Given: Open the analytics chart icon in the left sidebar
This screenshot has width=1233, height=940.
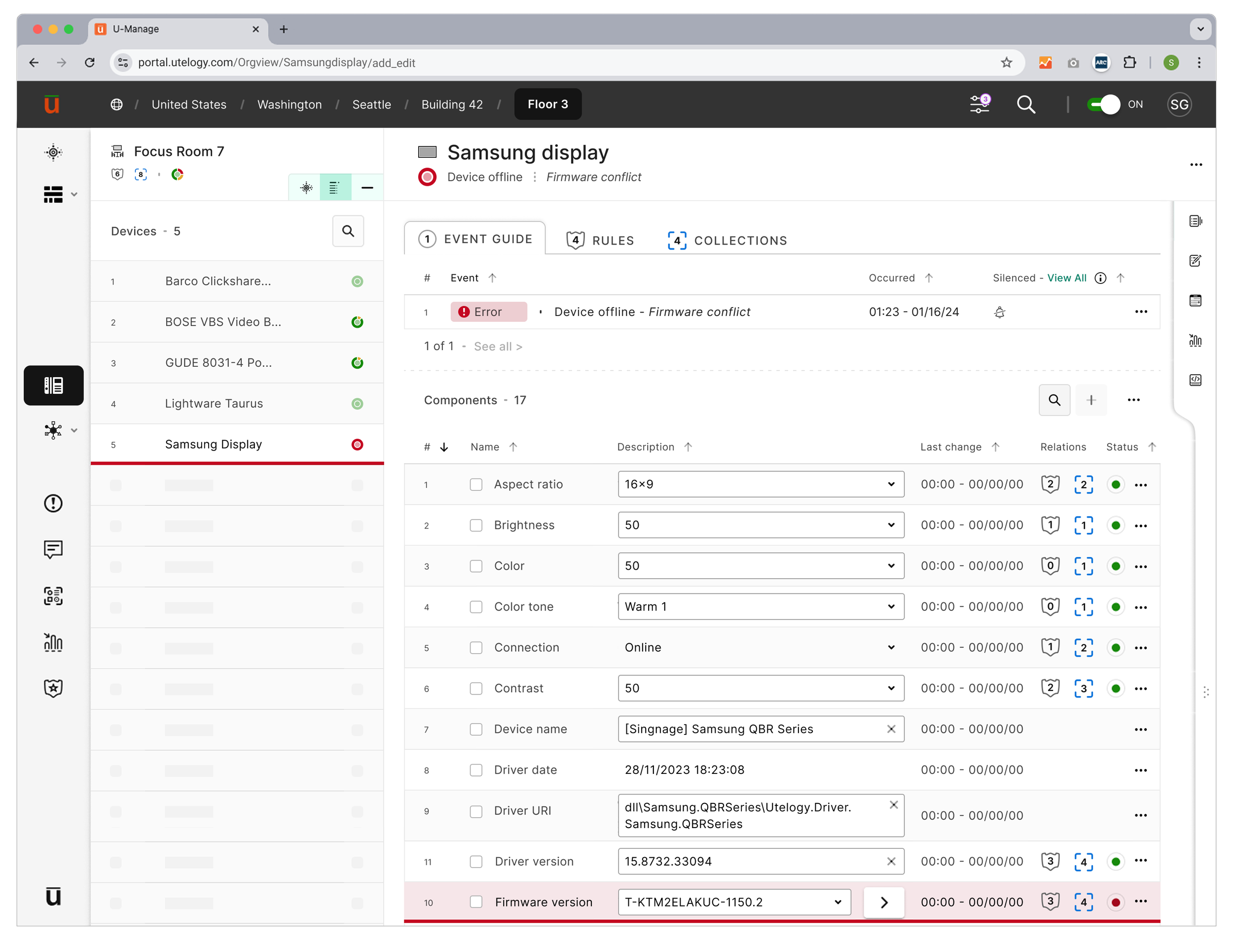Looking at the screenshot, I should point(53,642).
